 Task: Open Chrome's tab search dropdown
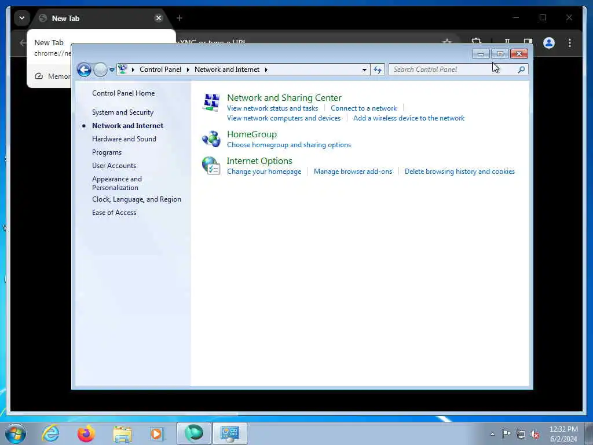pos(22,18)
